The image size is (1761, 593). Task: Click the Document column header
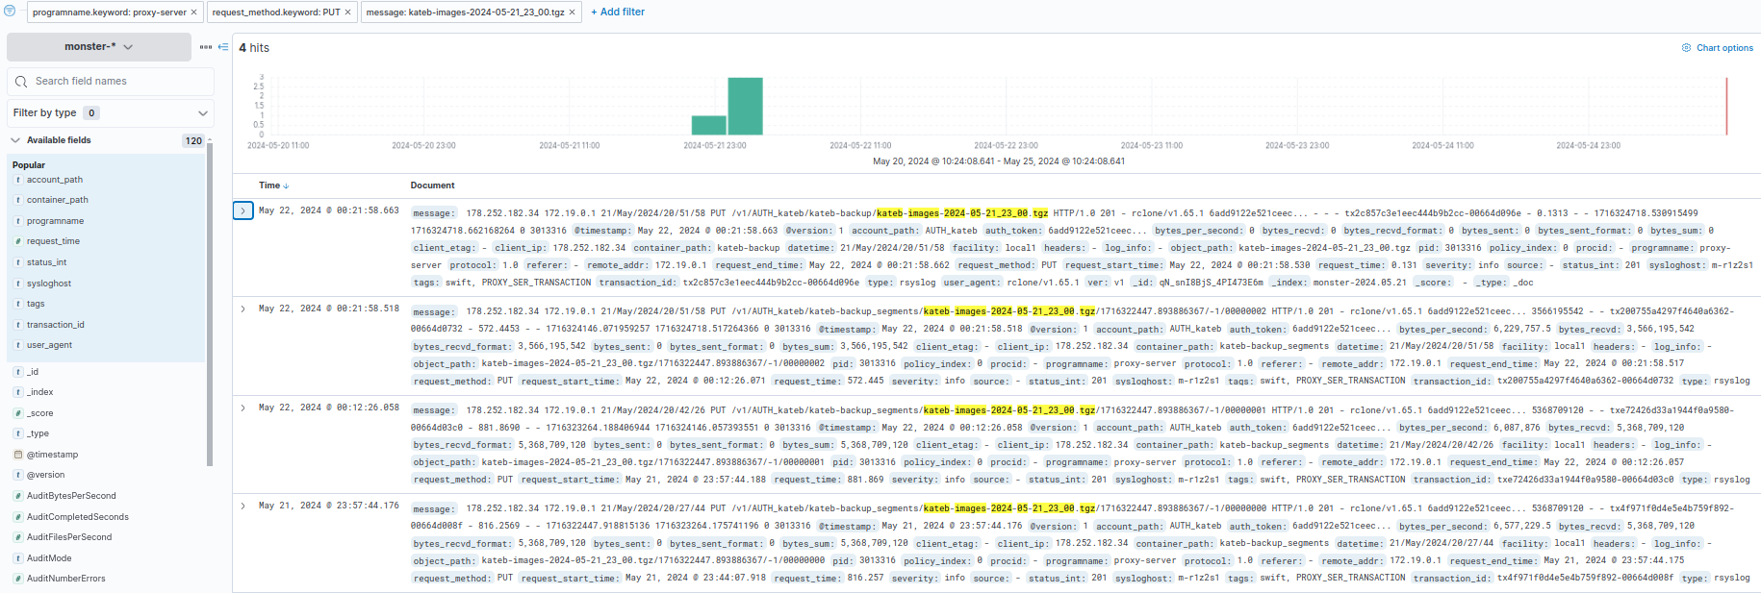tap(433, 185)
